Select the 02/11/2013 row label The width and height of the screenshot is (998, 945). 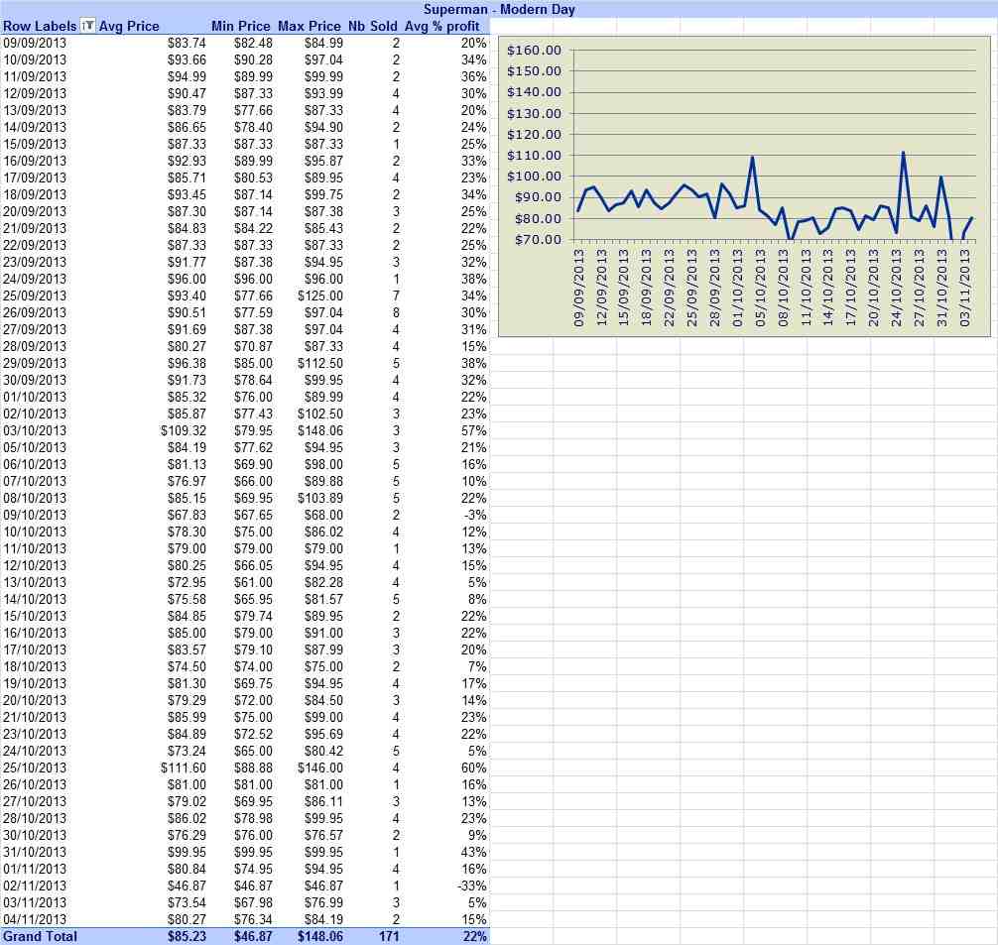point(35,886)
